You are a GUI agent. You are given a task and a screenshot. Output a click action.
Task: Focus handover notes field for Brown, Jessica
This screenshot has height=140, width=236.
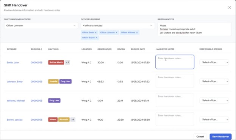click(175, 119)
